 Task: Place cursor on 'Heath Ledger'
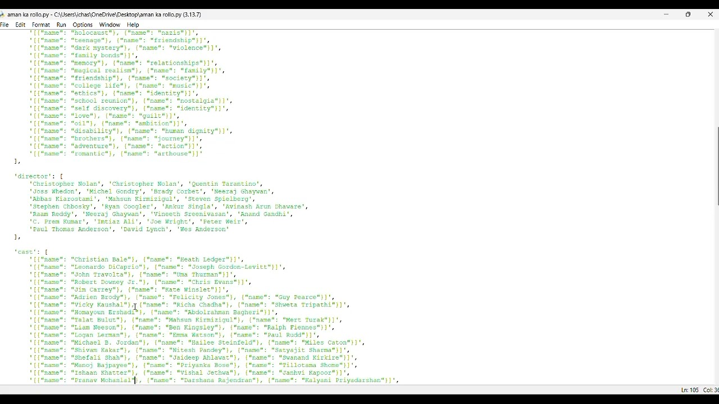203,260
